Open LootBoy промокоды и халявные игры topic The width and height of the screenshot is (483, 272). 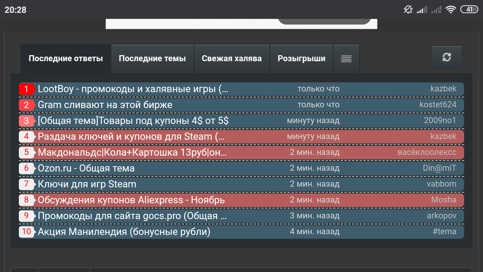[133, 89]
